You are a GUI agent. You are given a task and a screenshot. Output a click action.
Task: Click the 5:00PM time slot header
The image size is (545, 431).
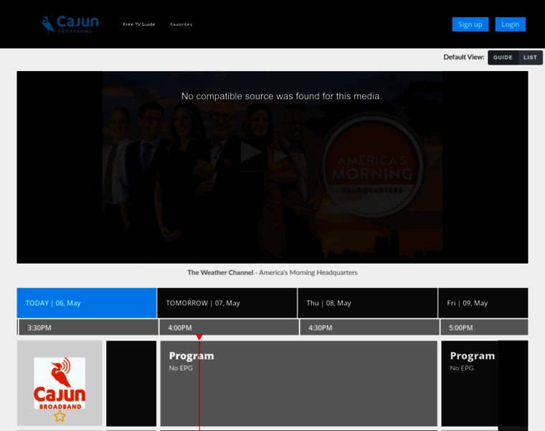tap(484, 328)
